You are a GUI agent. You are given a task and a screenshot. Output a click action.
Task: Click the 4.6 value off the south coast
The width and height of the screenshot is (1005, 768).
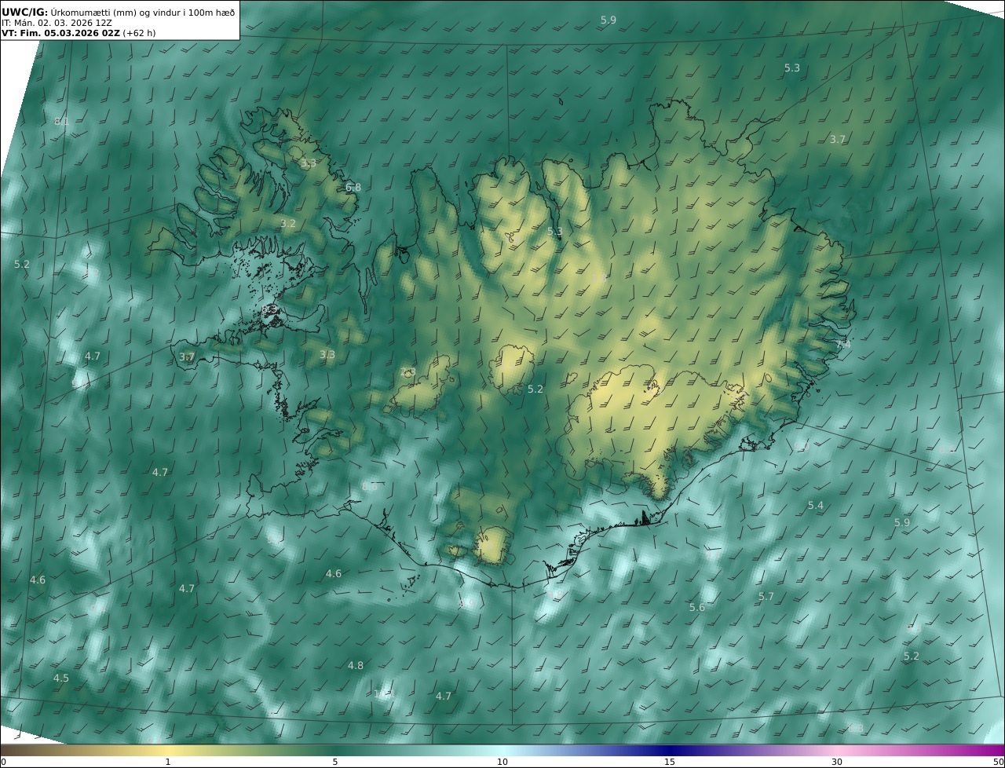point(334,573)
